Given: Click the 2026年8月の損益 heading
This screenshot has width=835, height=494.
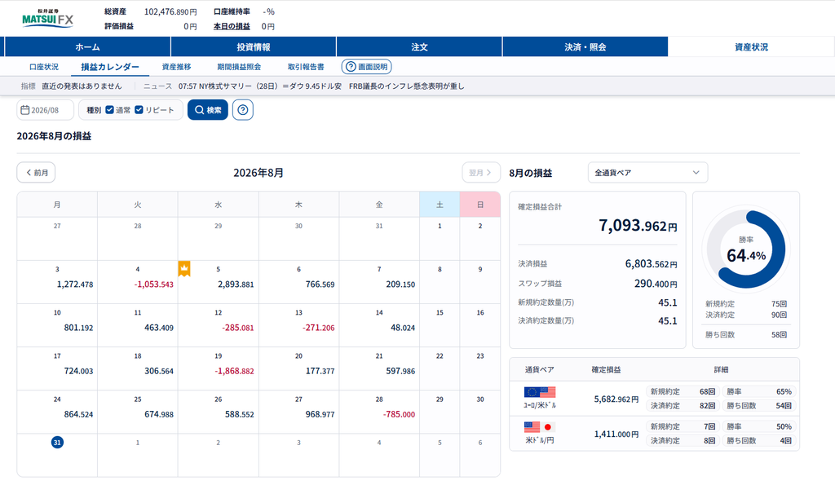Looking at the screenshot, I should point(54,136).
